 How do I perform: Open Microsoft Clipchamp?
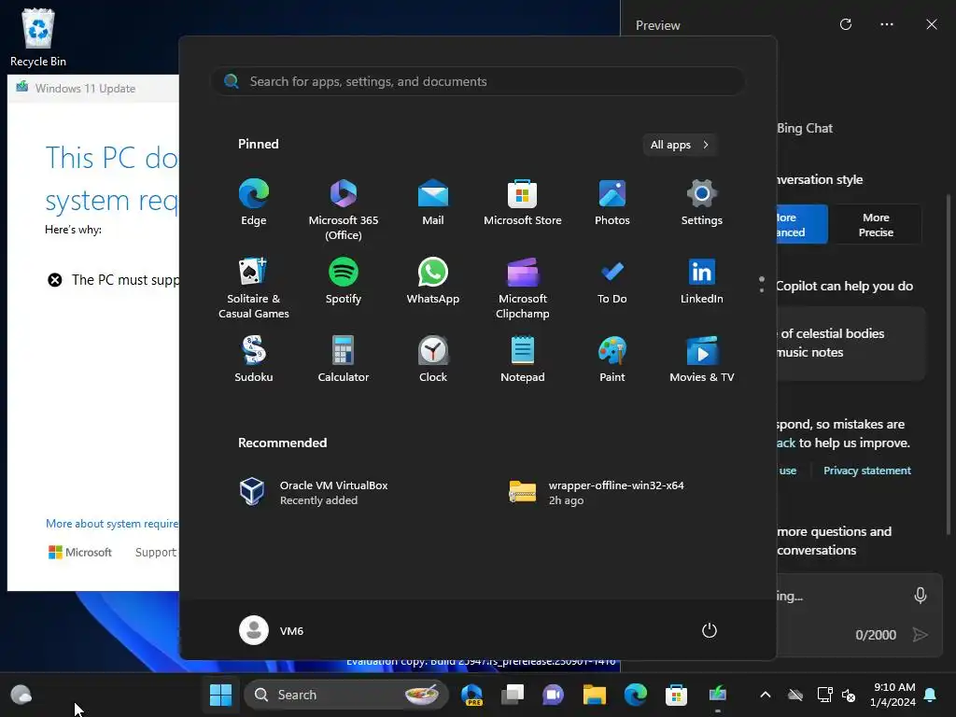(523, 288)
